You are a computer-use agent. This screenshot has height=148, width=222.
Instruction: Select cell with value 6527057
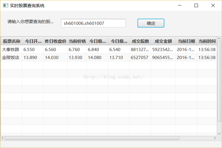[x=140, y=57]
